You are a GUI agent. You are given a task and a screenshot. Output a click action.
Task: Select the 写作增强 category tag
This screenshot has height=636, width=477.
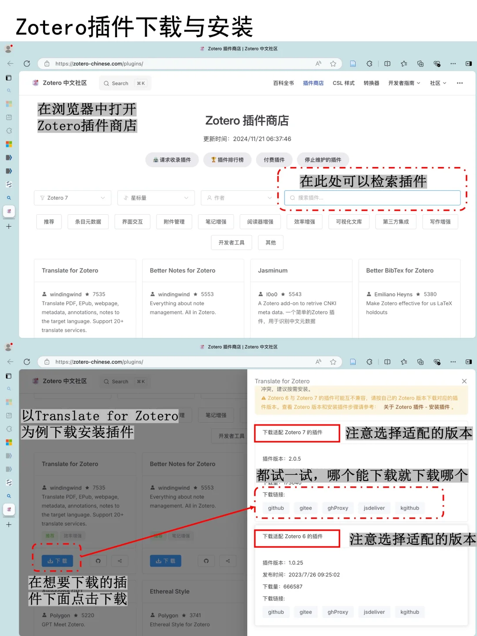click(x=440, y=222)
